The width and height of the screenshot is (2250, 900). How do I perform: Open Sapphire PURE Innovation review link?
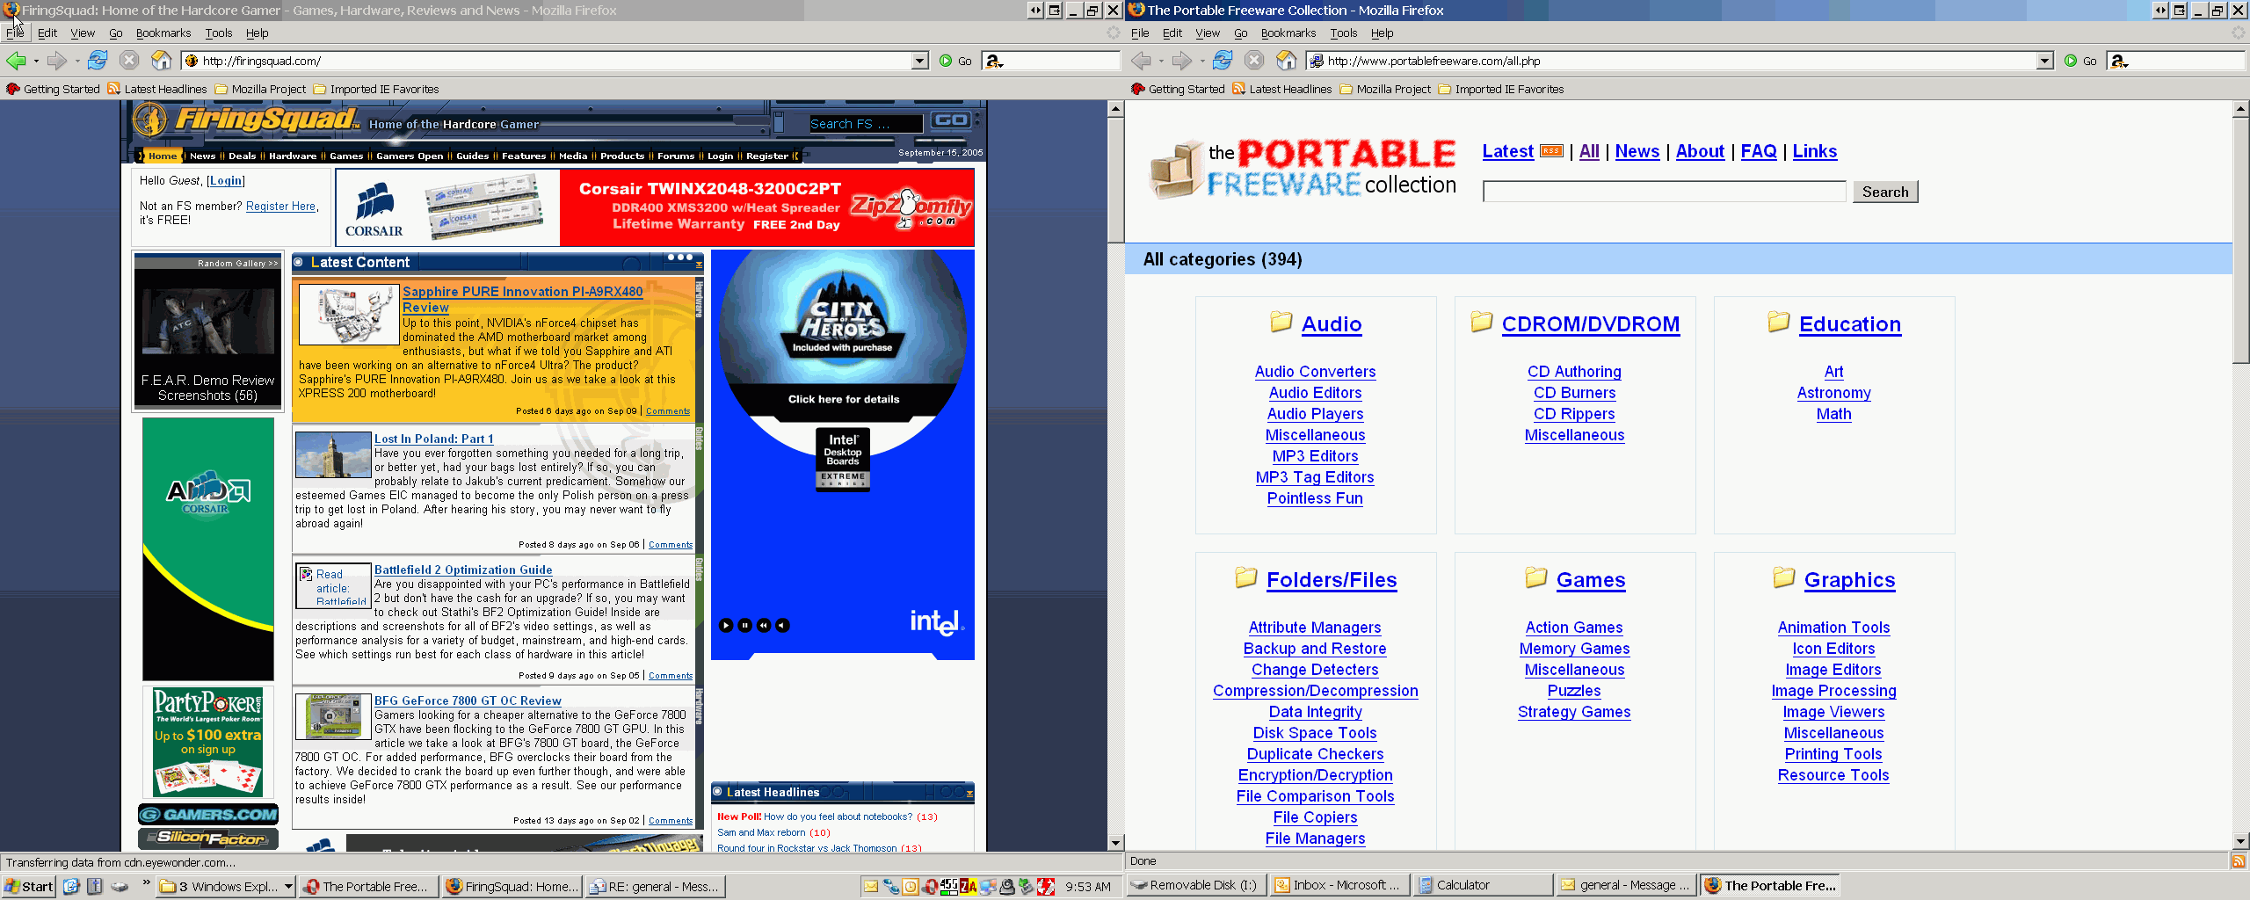[x=522, y=299]
